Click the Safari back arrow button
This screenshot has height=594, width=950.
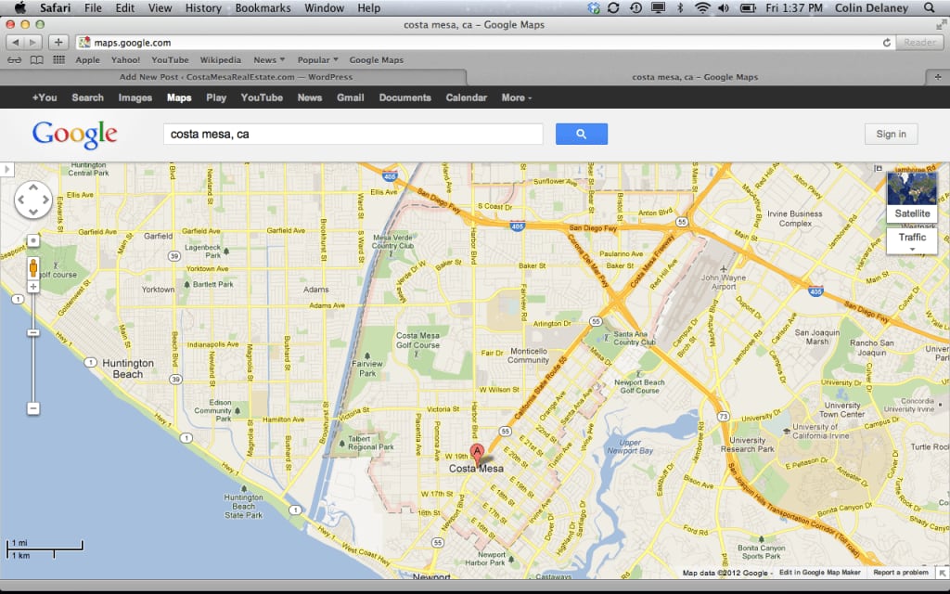coord(15,43)
